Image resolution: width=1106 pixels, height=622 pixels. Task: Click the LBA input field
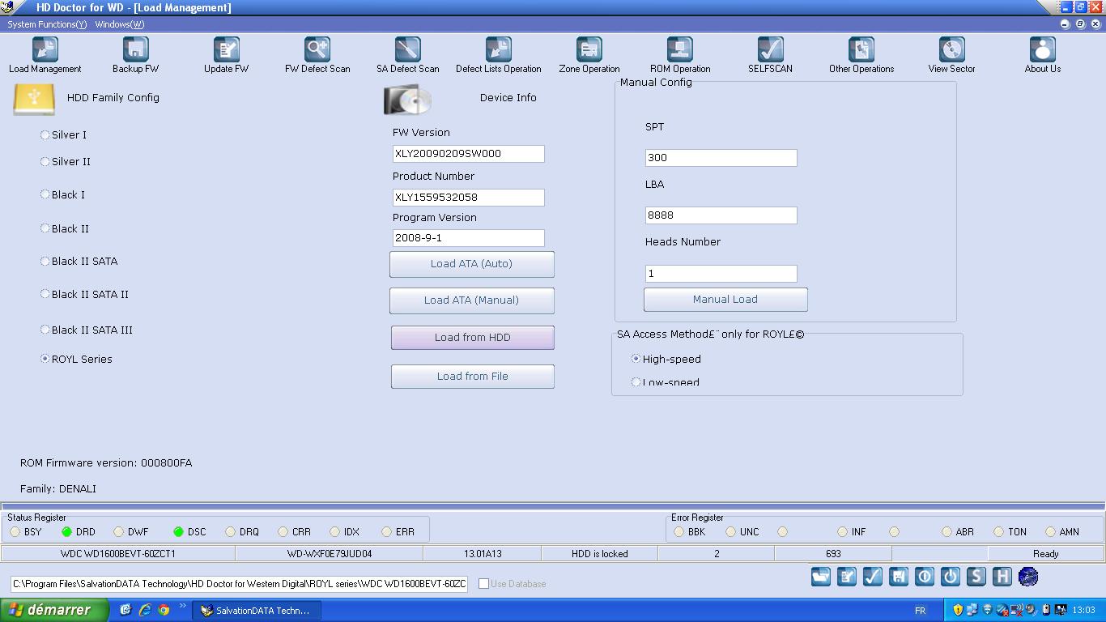point(721,215)
